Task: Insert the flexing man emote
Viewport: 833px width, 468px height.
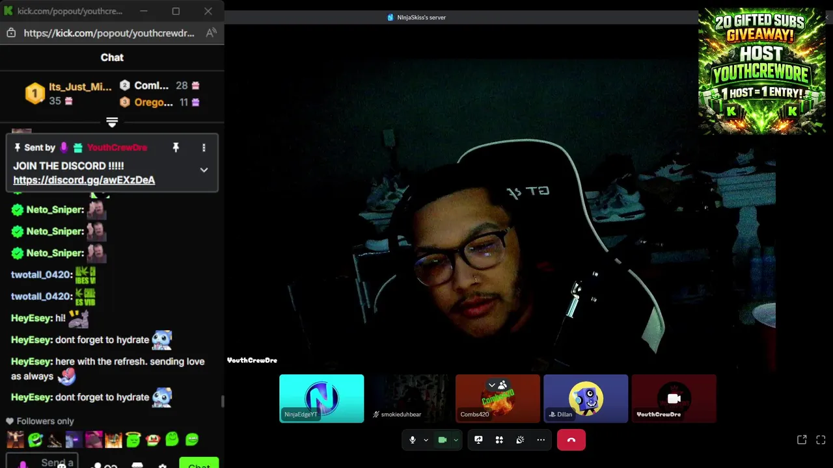Action: (15, 439)
